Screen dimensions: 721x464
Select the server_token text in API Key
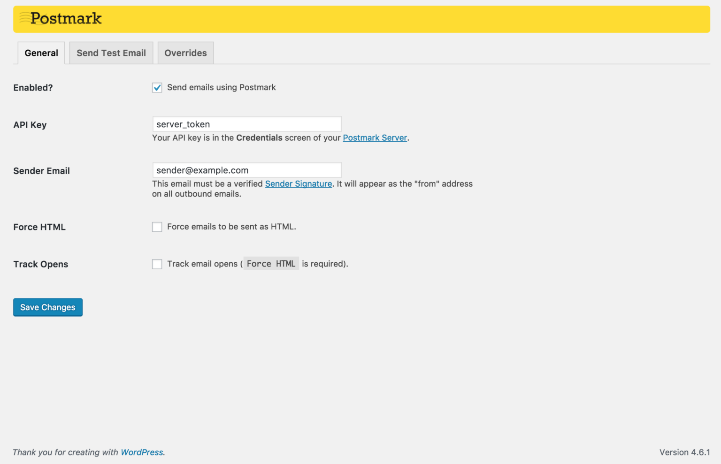(x=183, y=124)
